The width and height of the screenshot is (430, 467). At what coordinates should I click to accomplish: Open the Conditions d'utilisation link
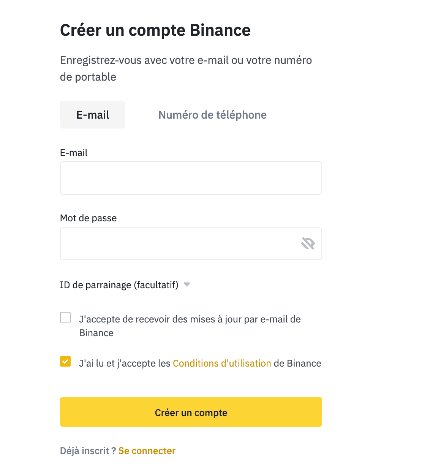pyautogui.click(x=222, y=363)
